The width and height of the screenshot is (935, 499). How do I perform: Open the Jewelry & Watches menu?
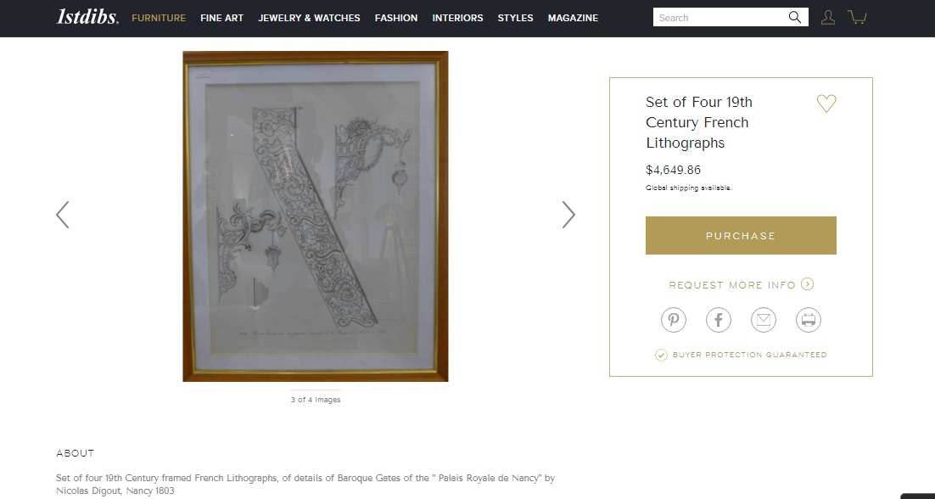[x=309, y=18]
